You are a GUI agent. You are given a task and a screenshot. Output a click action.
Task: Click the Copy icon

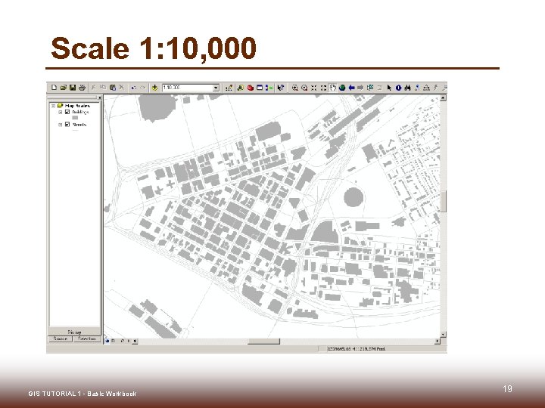[x=103, y=88]
